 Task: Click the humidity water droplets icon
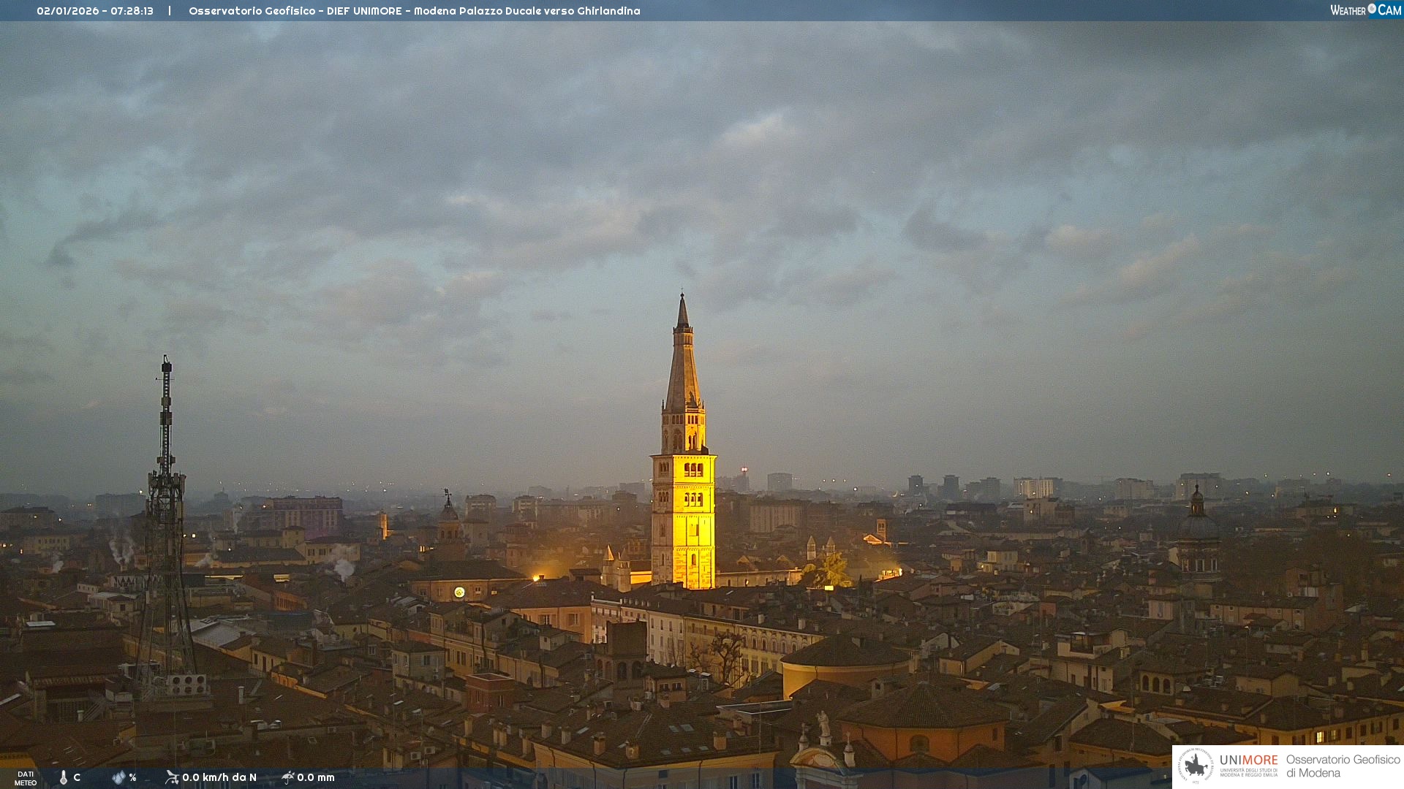click(x=118, y=777)
